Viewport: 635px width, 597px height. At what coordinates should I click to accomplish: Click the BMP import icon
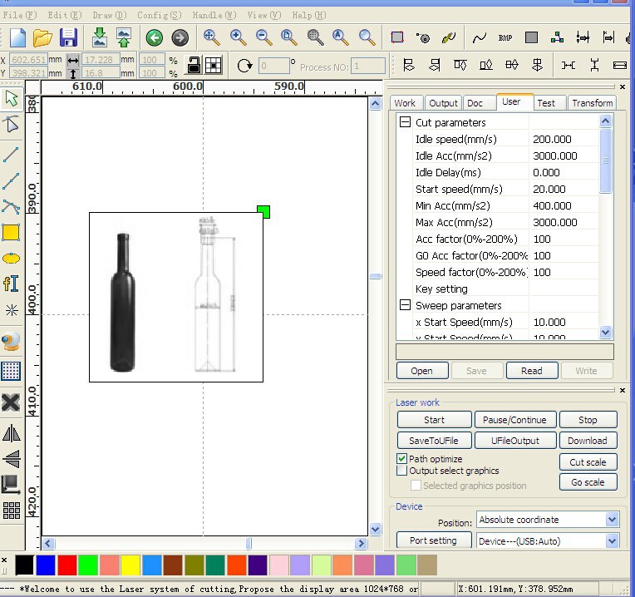coord(505,37)
